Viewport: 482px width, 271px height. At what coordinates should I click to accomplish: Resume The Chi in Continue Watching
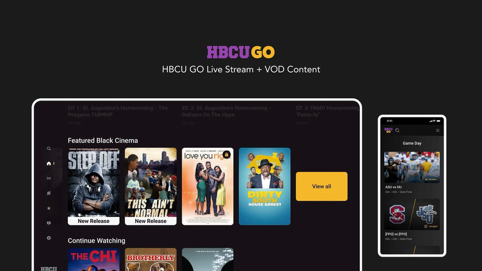[x=93, y=259]
